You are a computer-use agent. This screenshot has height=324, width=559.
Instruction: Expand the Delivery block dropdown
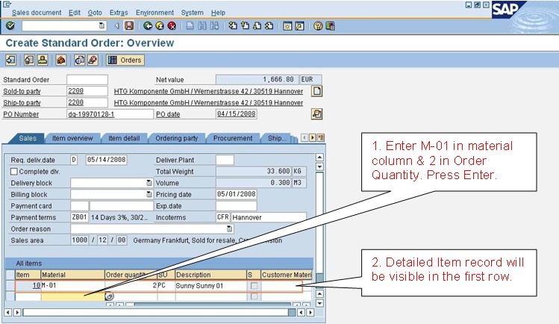click(149, 183)
